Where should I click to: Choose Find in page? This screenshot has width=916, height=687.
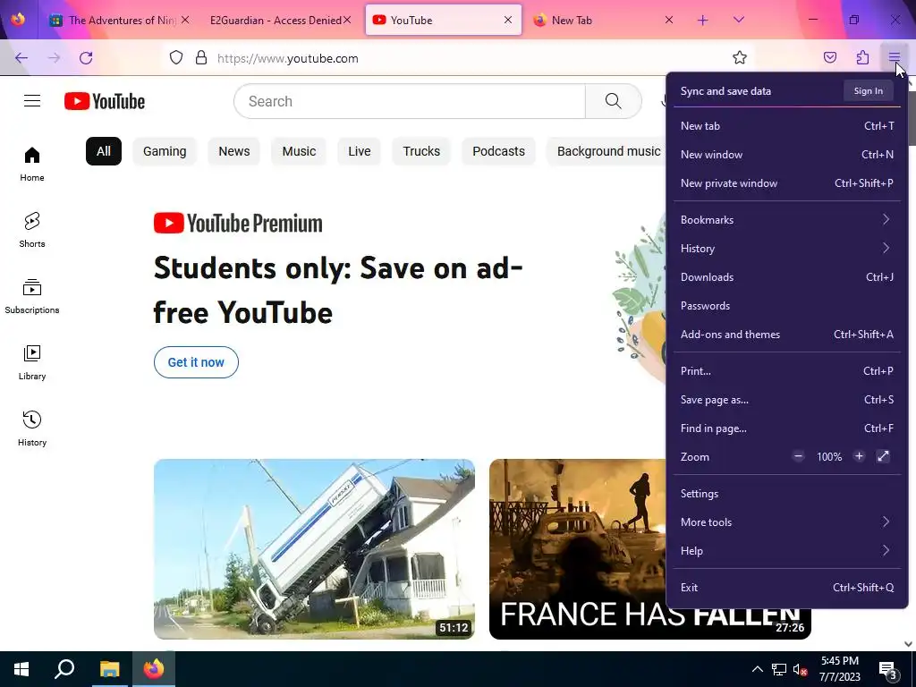coord(786,428)
